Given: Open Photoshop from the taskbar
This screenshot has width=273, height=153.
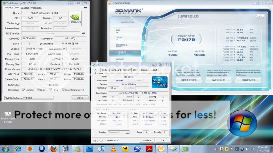Looking at the screenshot, I should 90,148.
